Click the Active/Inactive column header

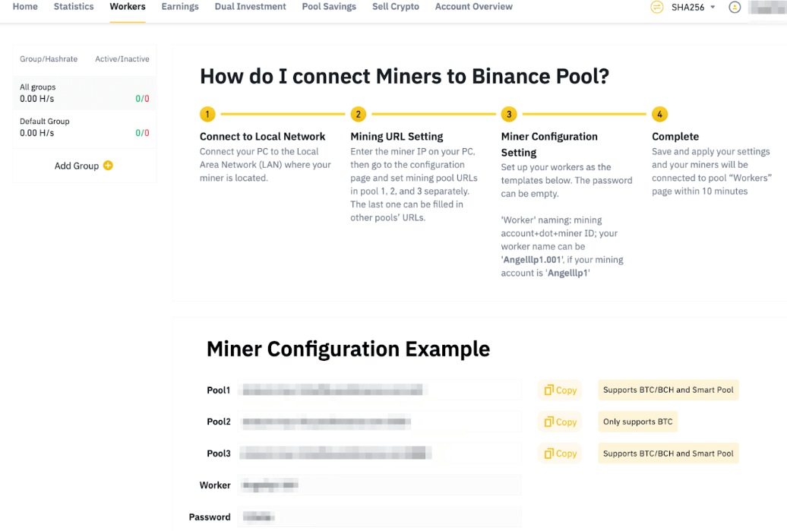pos(122,58)
